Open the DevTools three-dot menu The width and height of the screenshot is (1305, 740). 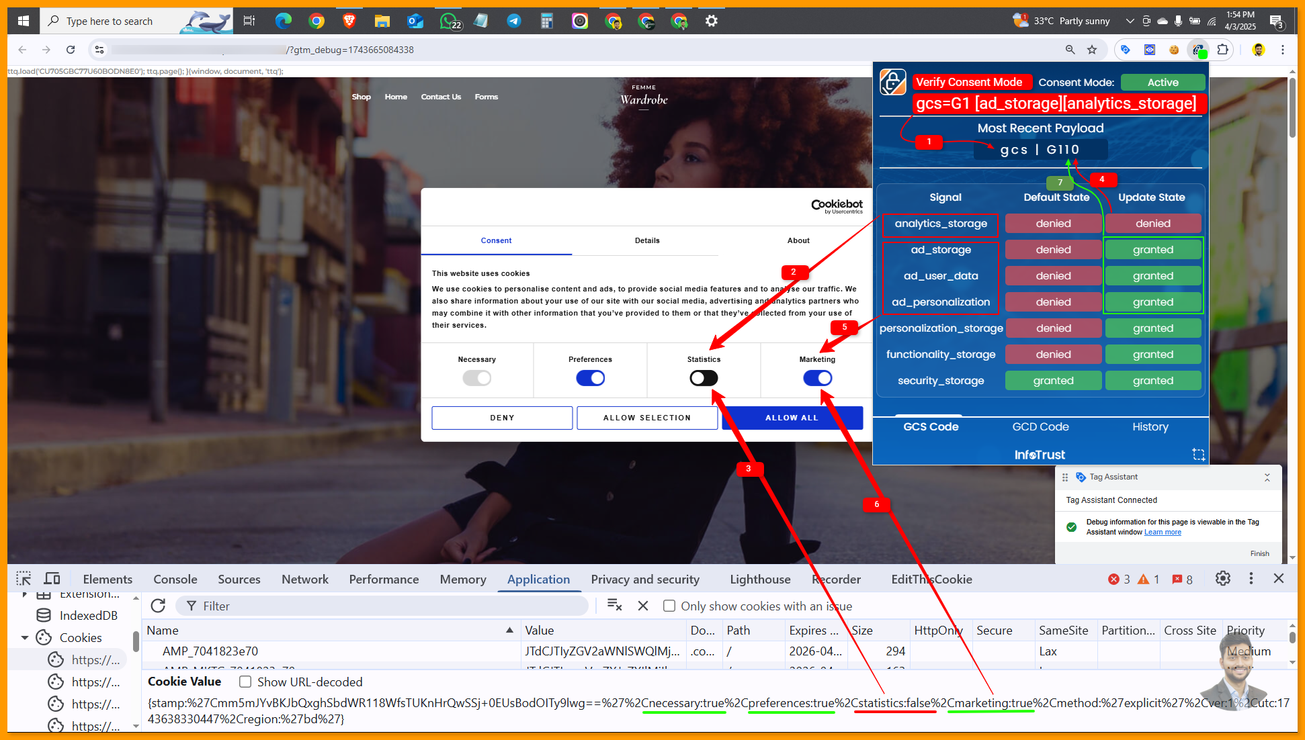click(x=1251, y=579)
